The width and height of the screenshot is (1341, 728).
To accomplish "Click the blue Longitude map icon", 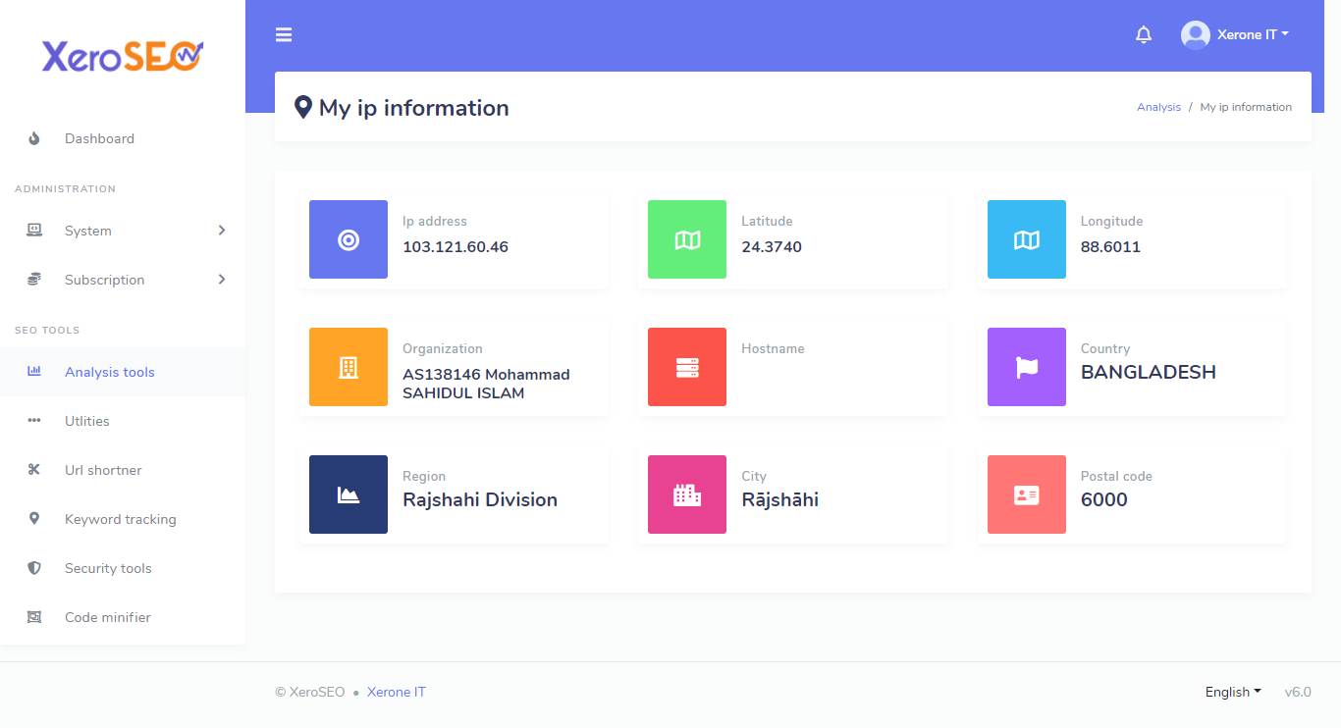I will (x=1027, y=239).
